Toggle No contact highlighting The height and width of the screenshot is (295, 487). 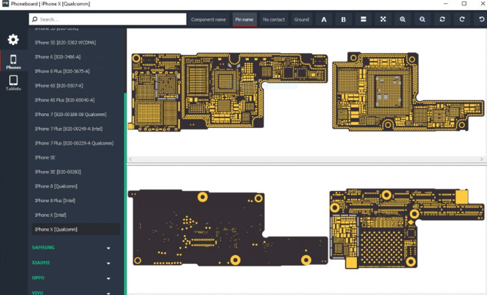274,19
